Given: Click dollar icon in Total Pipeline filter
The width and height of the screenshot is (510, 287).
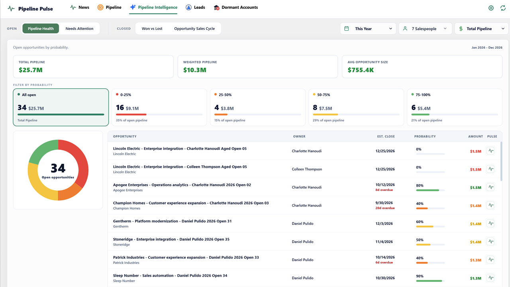Looking at the screenshot, I should 461,29.
